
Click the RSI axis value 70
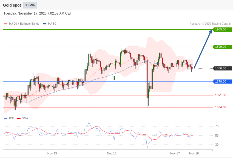(217, 126)
